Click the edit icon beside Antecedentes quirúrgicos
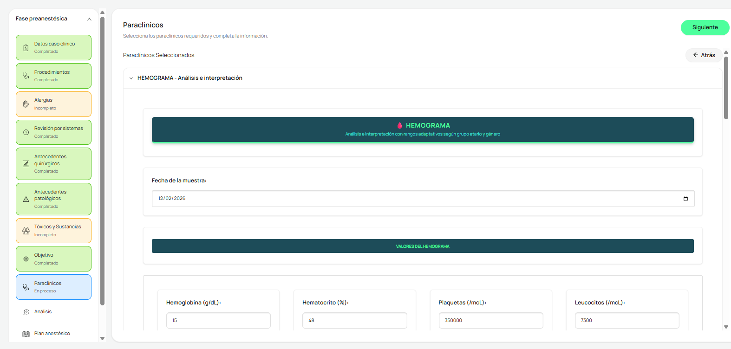 coord(26,164)
